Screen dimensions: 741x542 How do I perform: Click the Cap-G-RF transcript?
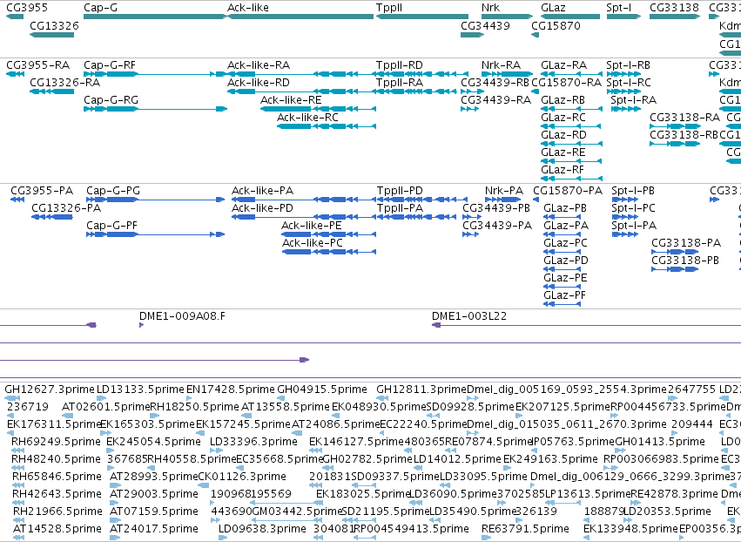[x=155, y=74]
